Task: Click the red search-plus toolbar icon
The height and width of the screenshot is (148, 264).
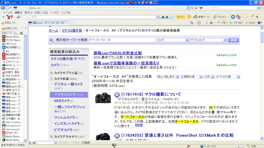Action: 238,17
